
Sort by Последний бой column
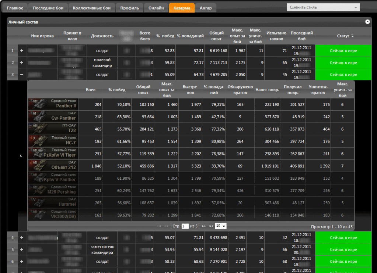point(302,36)
